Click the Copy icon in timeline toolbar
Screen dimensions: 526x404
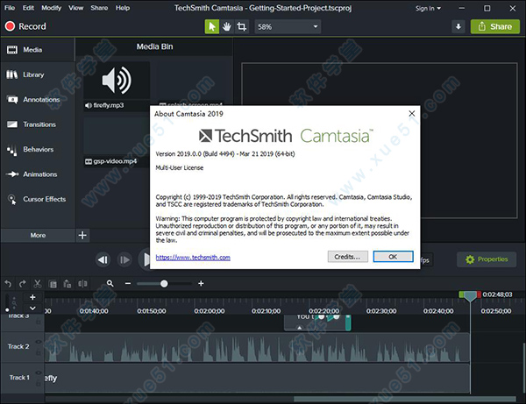coord(53,284)
